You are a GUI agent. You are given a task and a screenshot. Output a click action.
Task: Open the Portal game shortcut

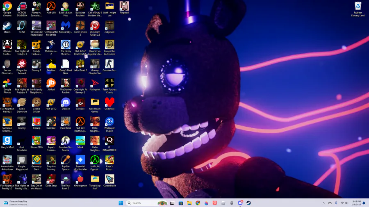pos(22,26)
